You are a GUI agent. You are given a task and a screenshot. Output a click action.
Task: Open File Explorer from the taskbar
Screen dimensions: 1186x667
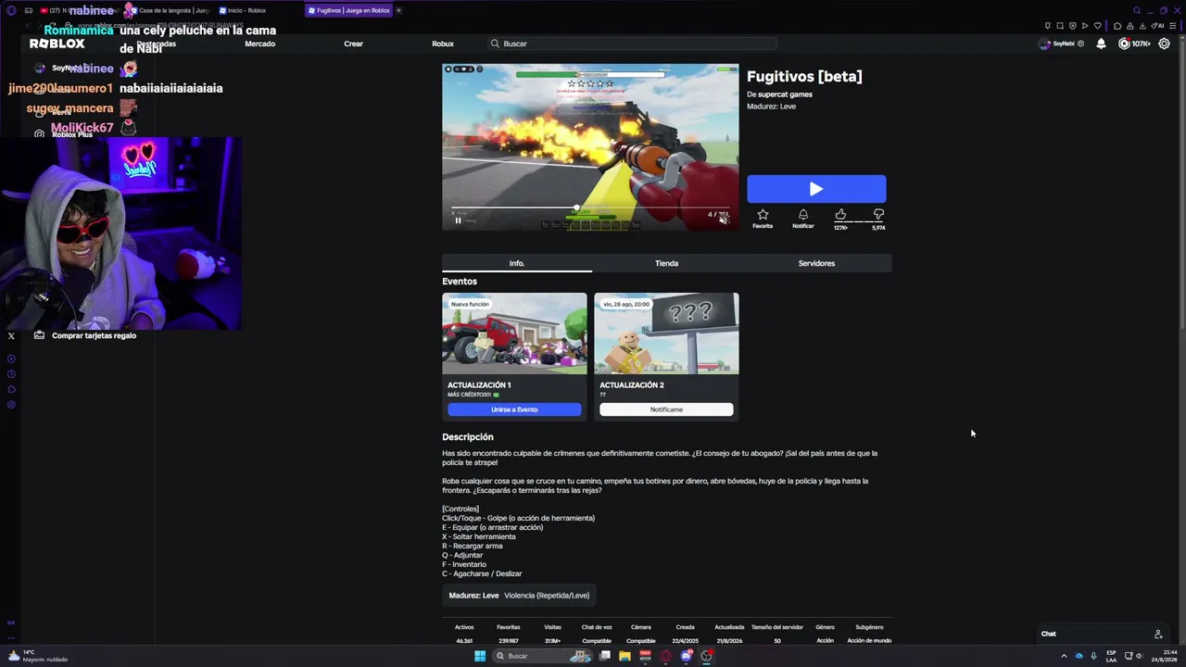(625, 656)
